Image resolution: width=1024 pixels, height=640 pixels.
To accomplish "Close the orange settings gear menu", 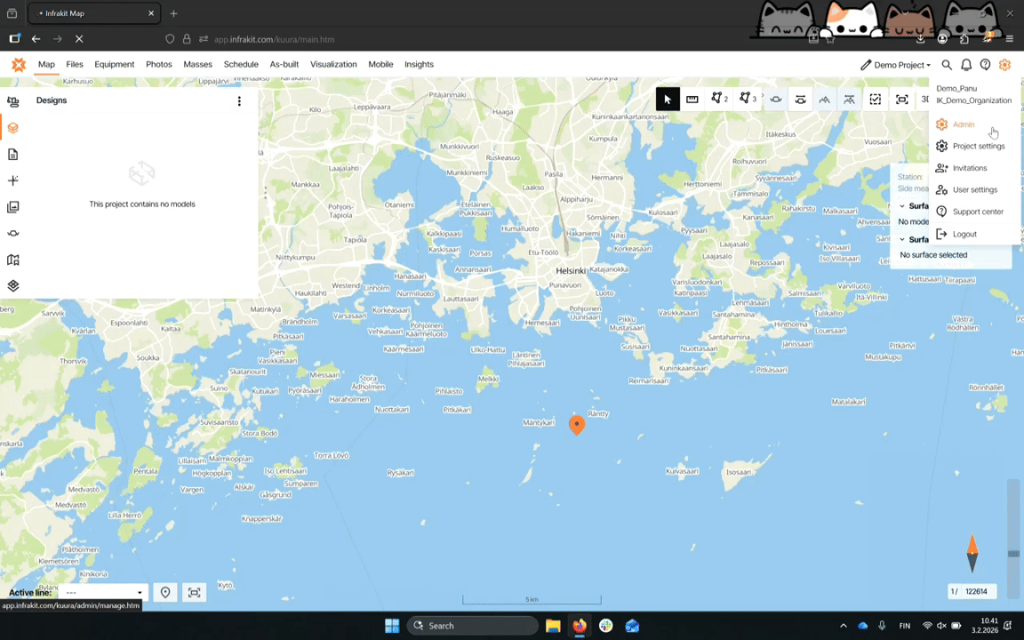I will (x=1004, y=65).
